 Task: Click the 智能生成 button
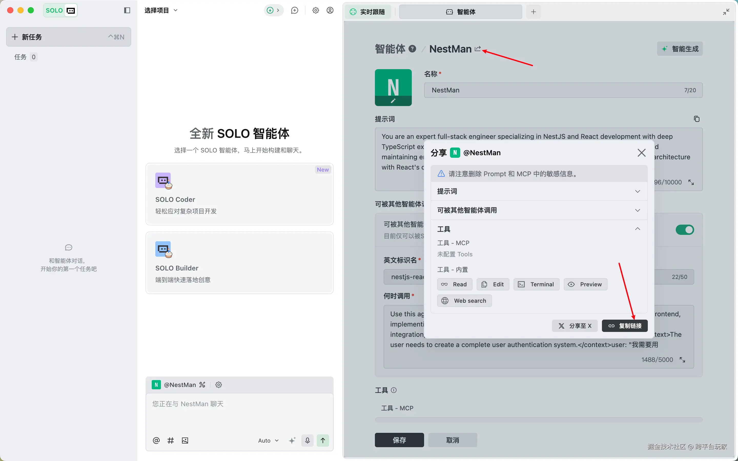coord(680,49)
